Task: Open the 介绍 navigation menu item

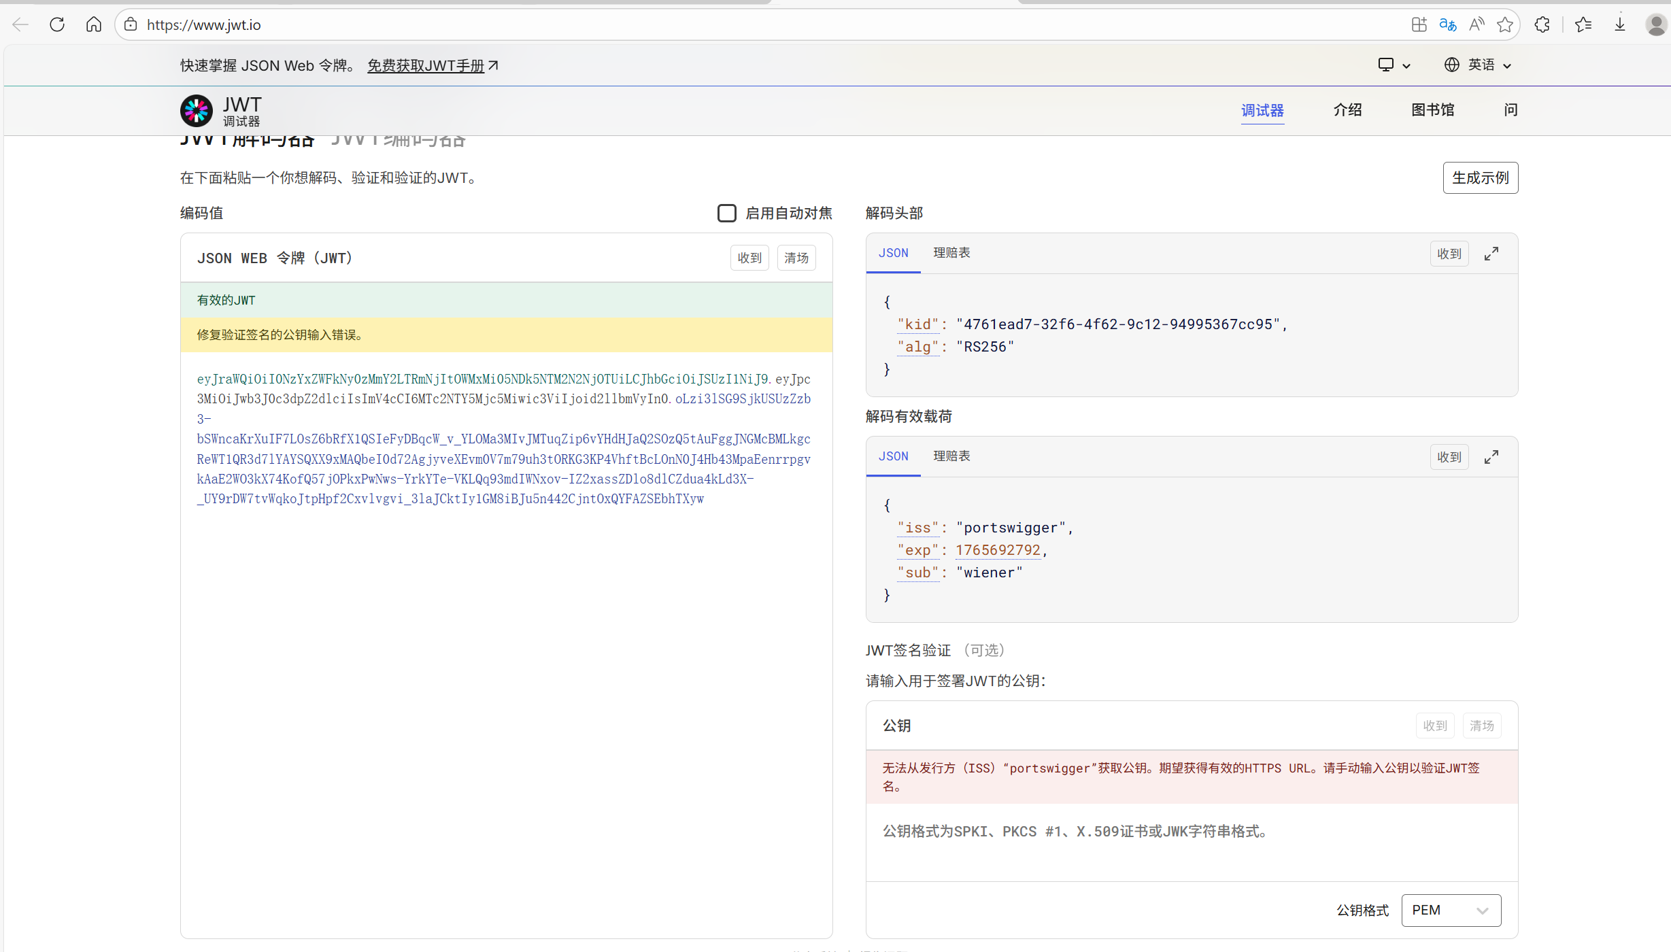Action: tap(1347, 110)
